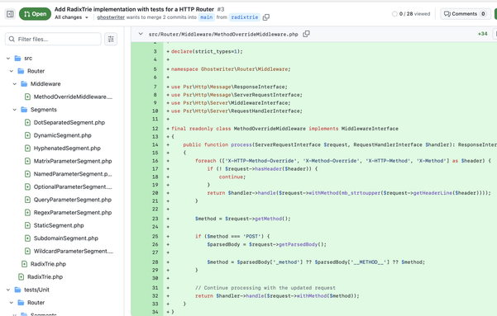The image size is (497, 316).
Task: Click diff line number 16
Action: coord(155,161)
